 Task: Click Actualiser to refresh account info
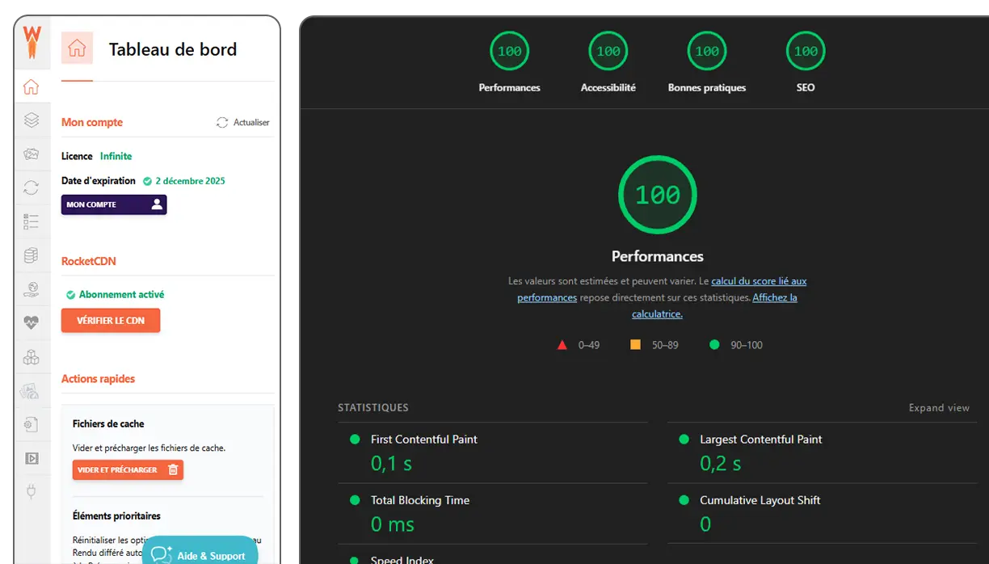(242, 123)
